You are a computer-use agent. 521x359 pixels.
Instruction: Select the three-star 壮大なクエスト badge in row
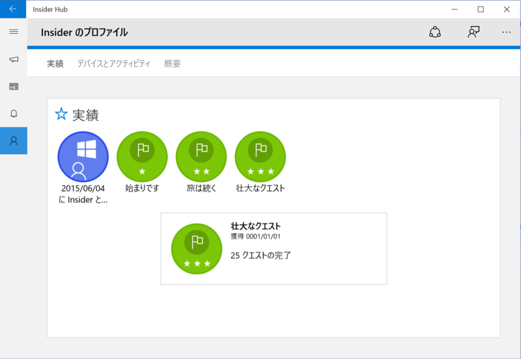point(260,157)
